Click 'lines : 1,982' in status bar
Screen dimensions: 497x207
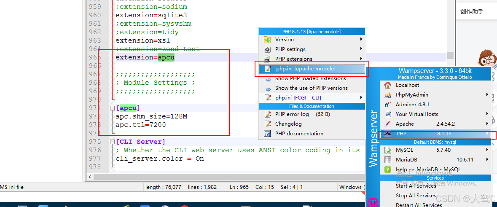coord(202,187)
